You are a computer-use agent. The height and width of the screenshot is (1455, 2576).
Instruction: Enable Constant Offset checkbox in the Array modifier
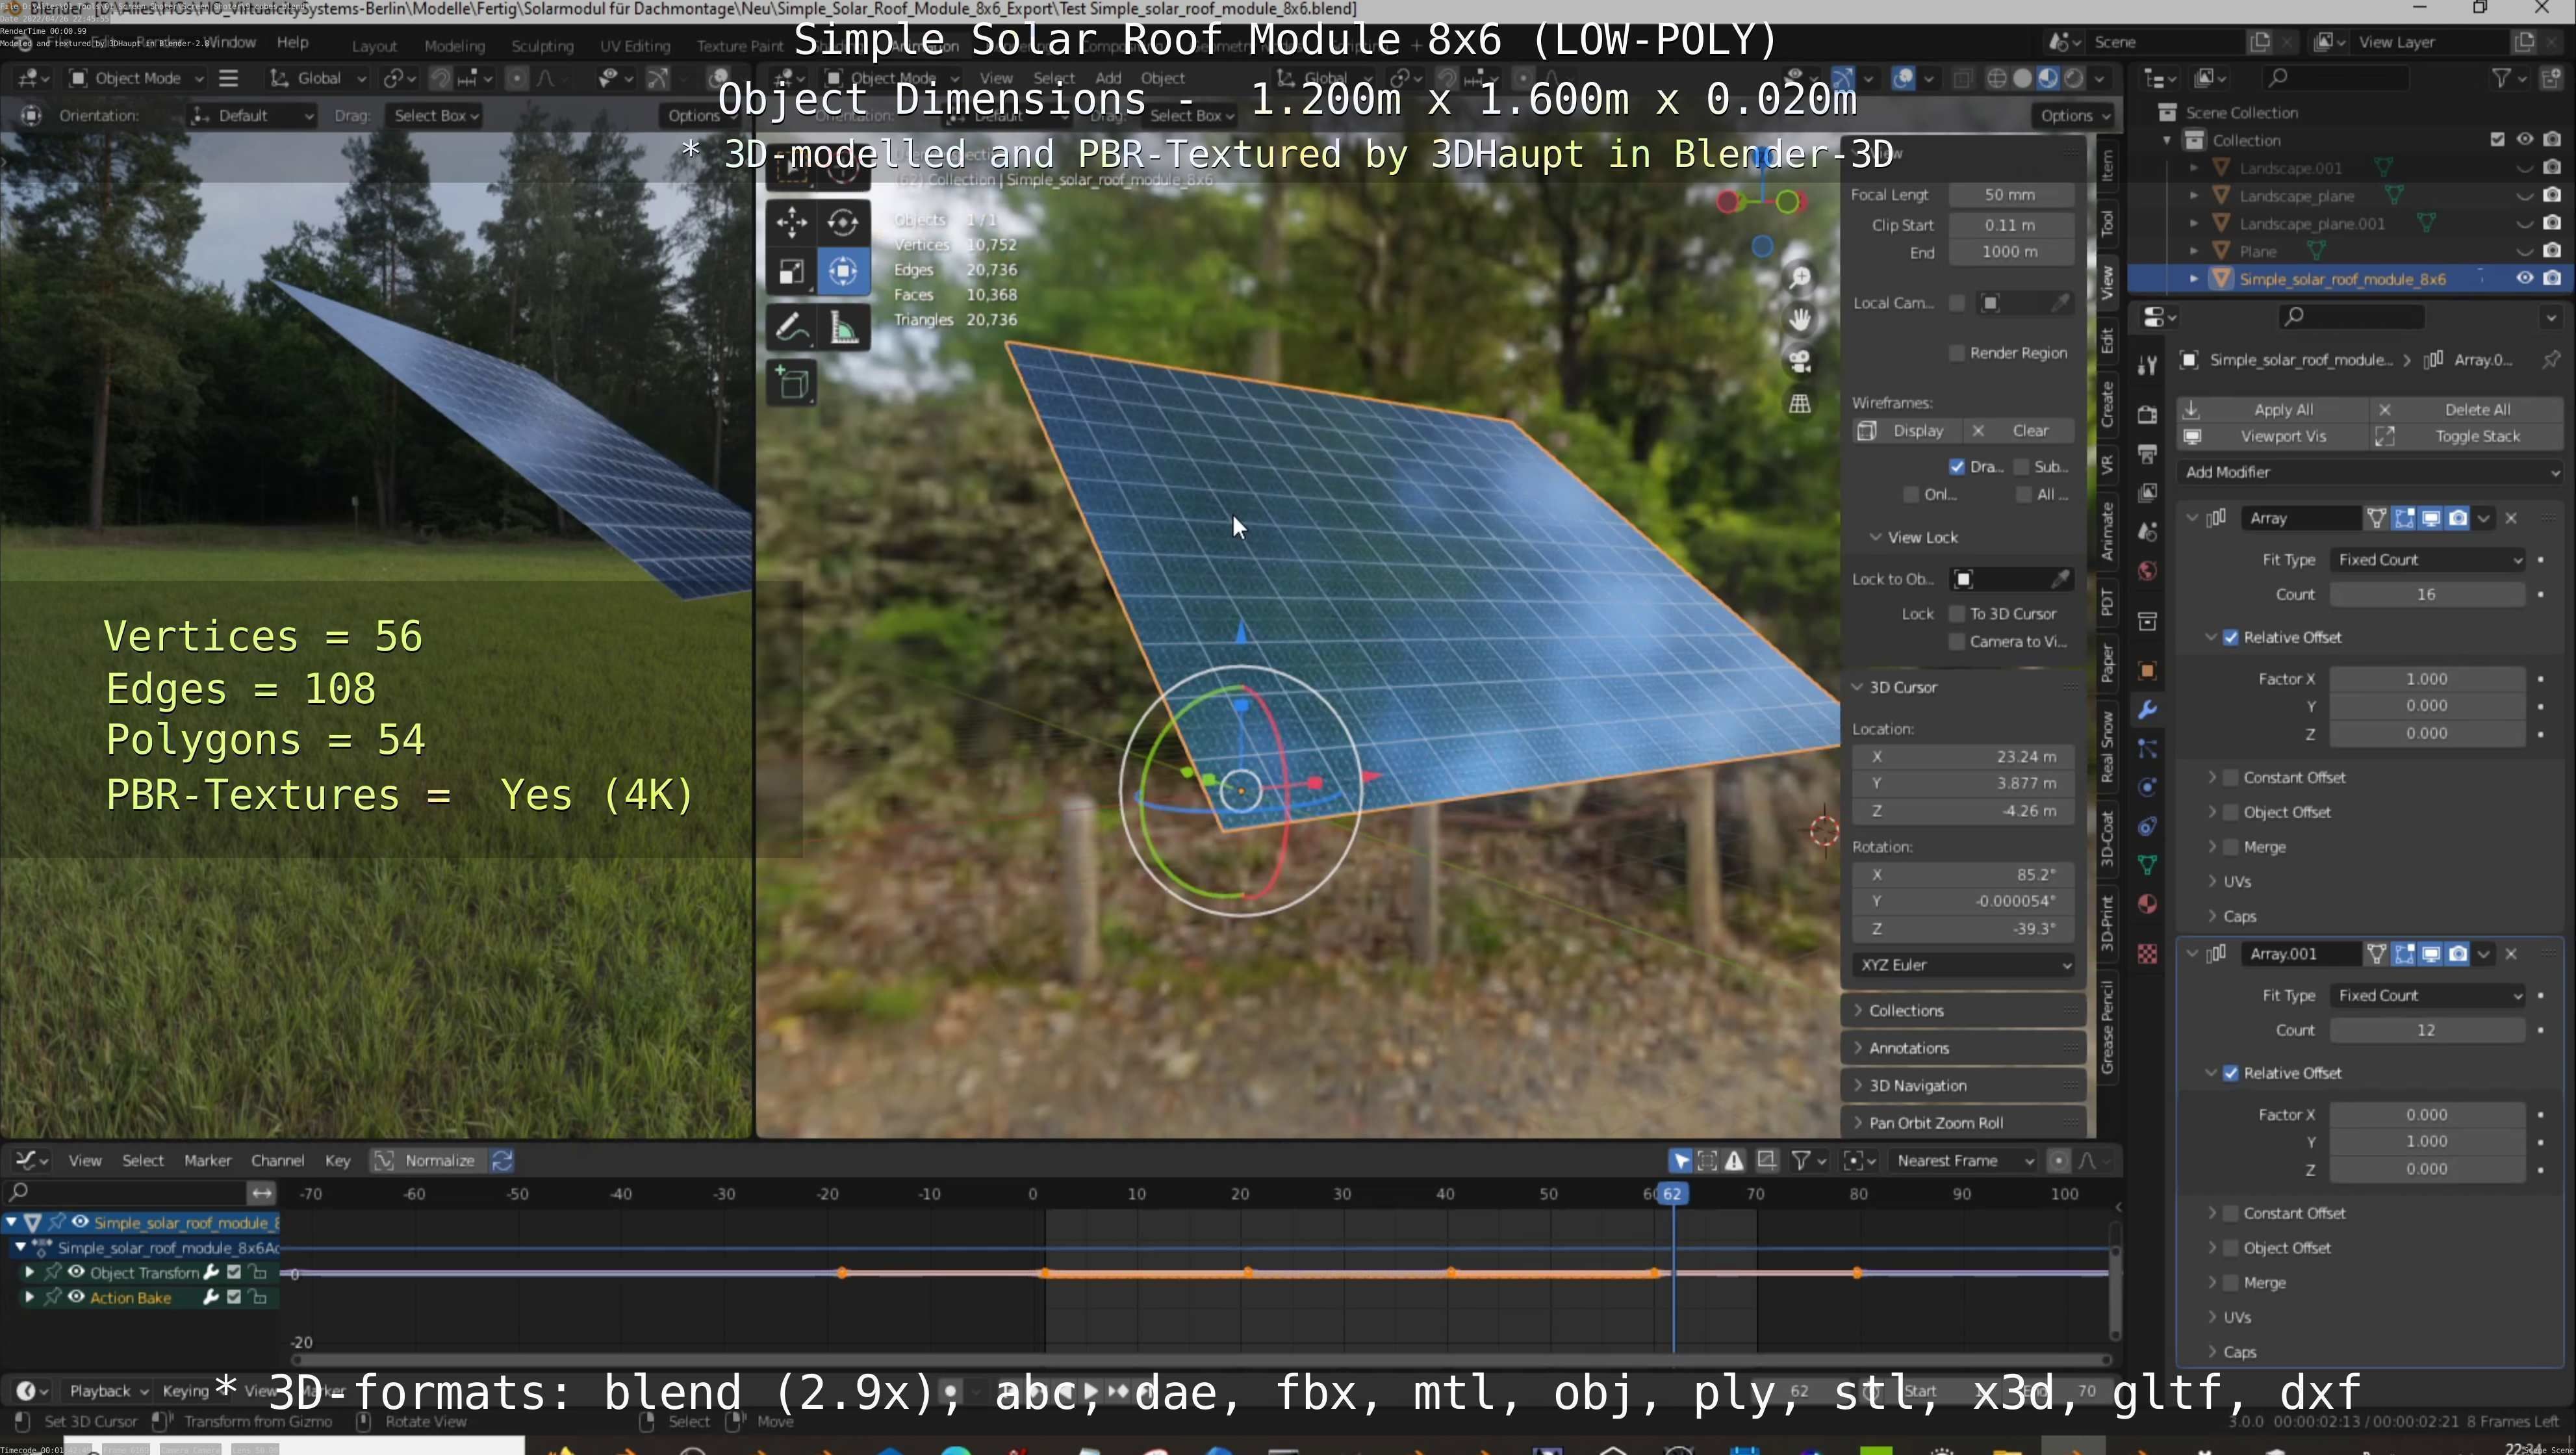(2231, 778)
